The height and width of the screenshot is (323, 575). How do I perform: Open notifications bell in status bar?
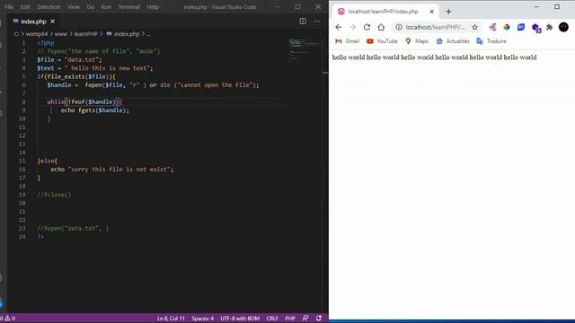319,319
